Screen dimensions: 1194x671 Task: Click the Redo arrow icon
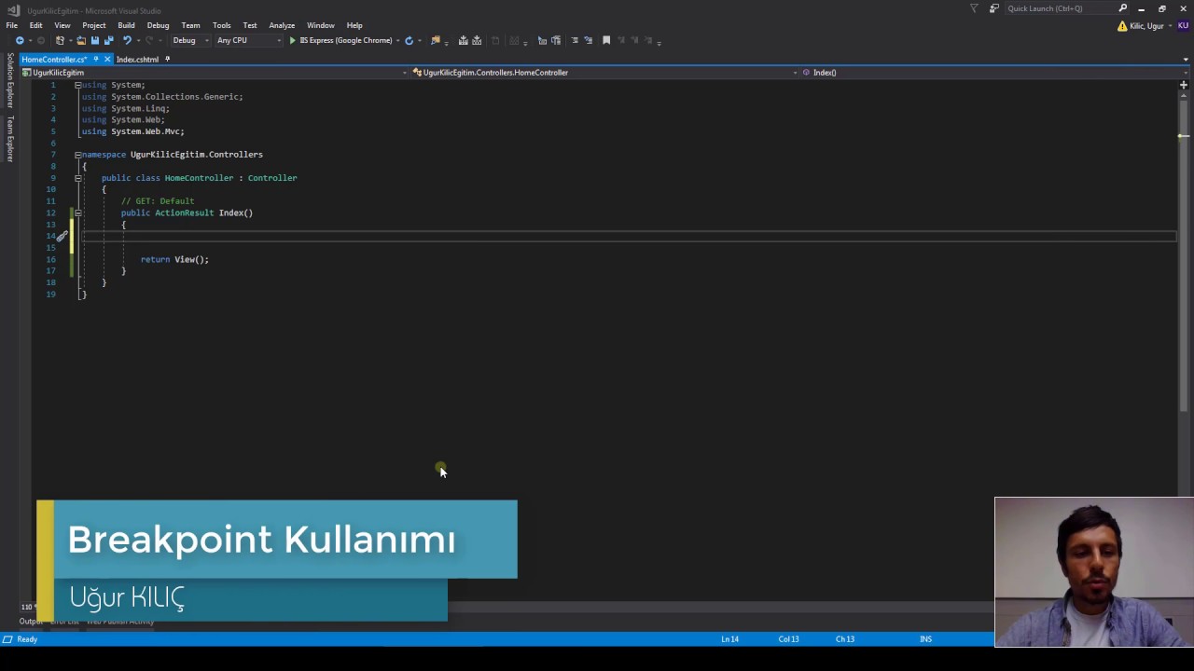[x=149, y=40]
